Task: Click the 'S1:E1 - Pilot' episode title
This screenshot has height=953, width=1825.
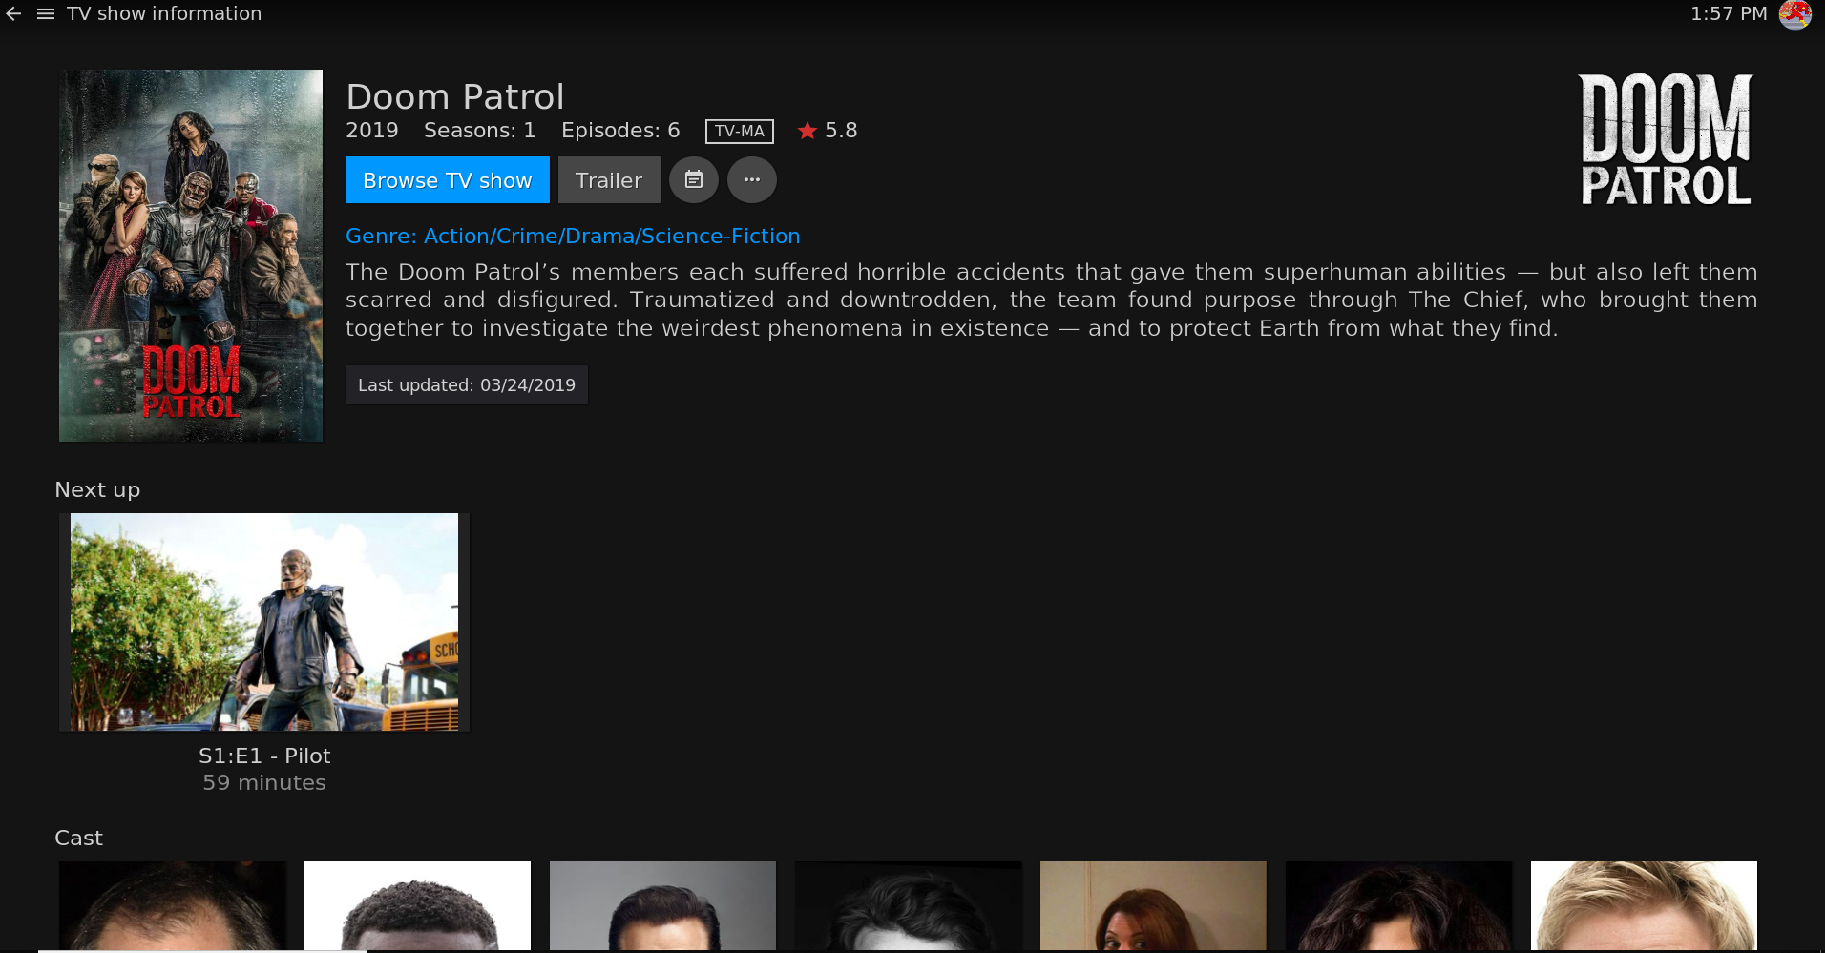Action: tap(264, 756)
